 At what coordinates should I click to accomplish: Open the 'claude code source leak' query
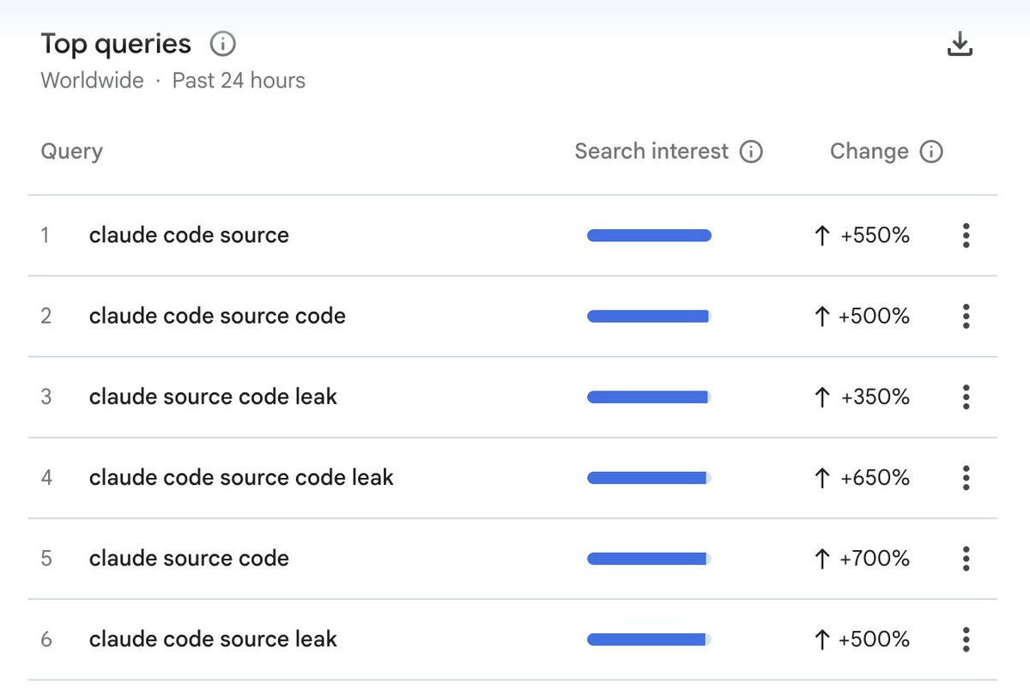tap(213, 639)
